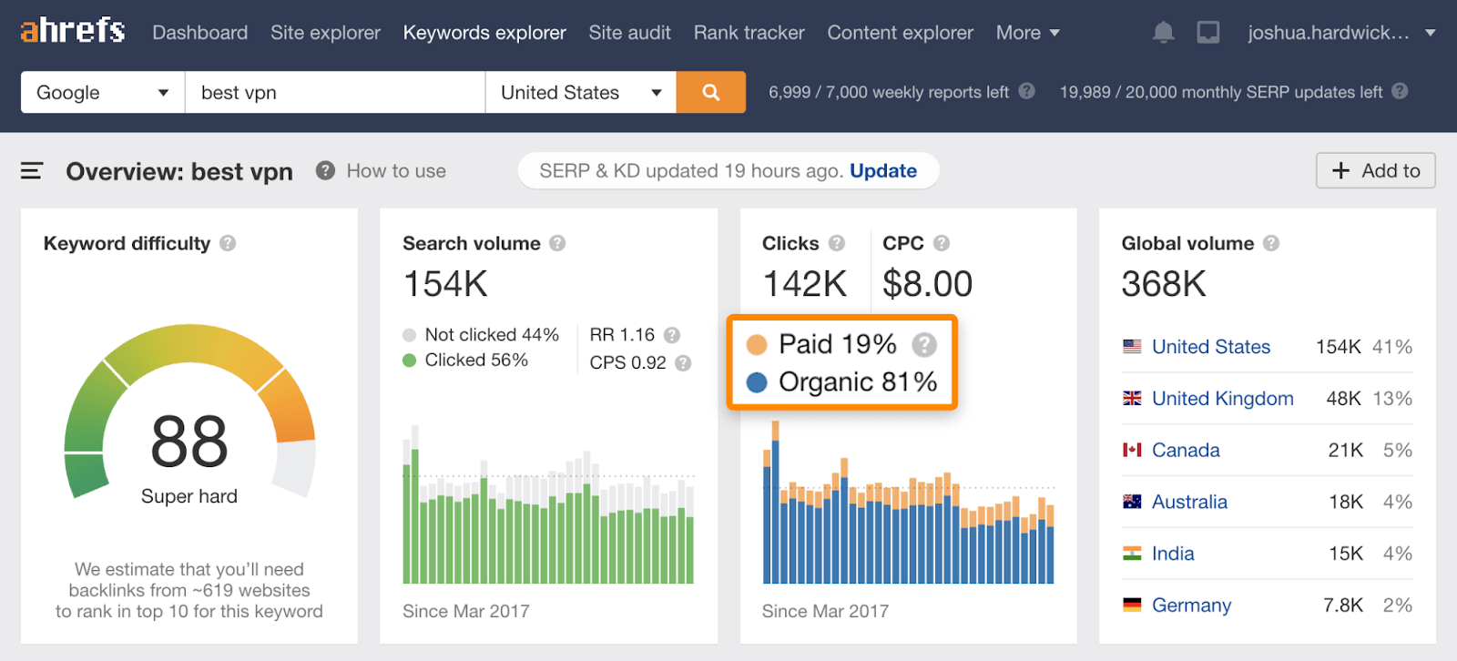This screenshot has height=661, width=1457.
Task: Click help icon next to weekly reports left
Action: pyautogui.click(x=1026, y=91)
